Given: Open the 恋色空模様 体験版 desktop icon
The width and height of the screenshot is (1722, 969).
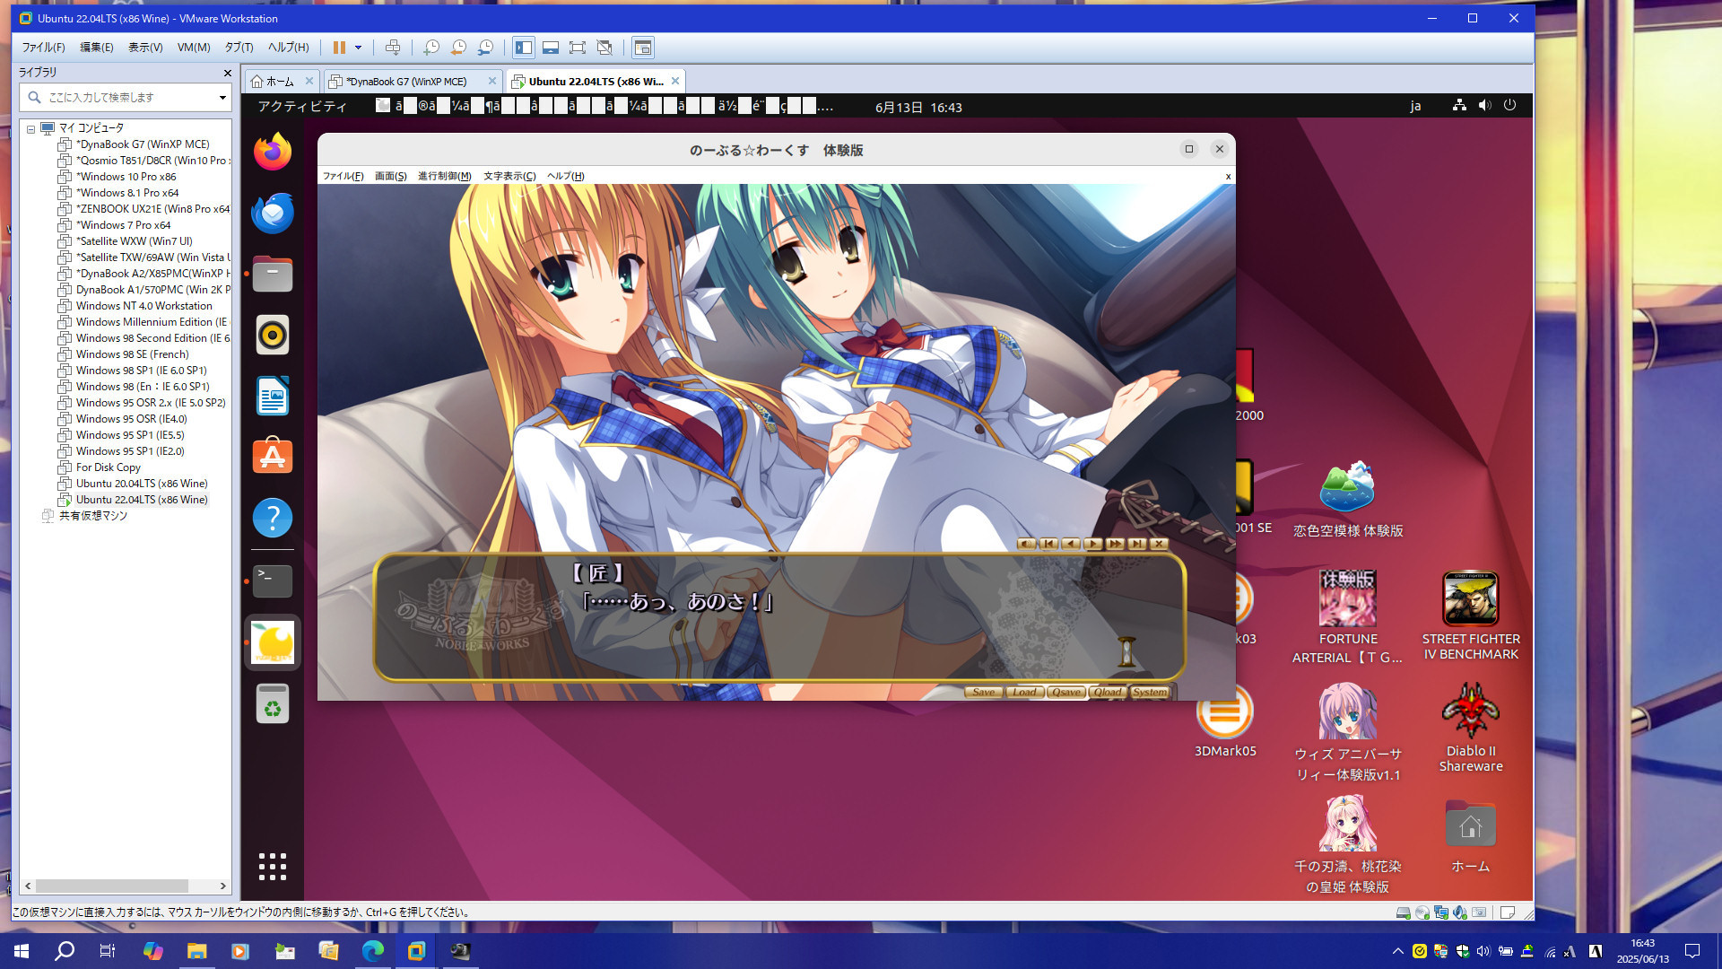Looking at the screenshot, I should [1348, 500].
